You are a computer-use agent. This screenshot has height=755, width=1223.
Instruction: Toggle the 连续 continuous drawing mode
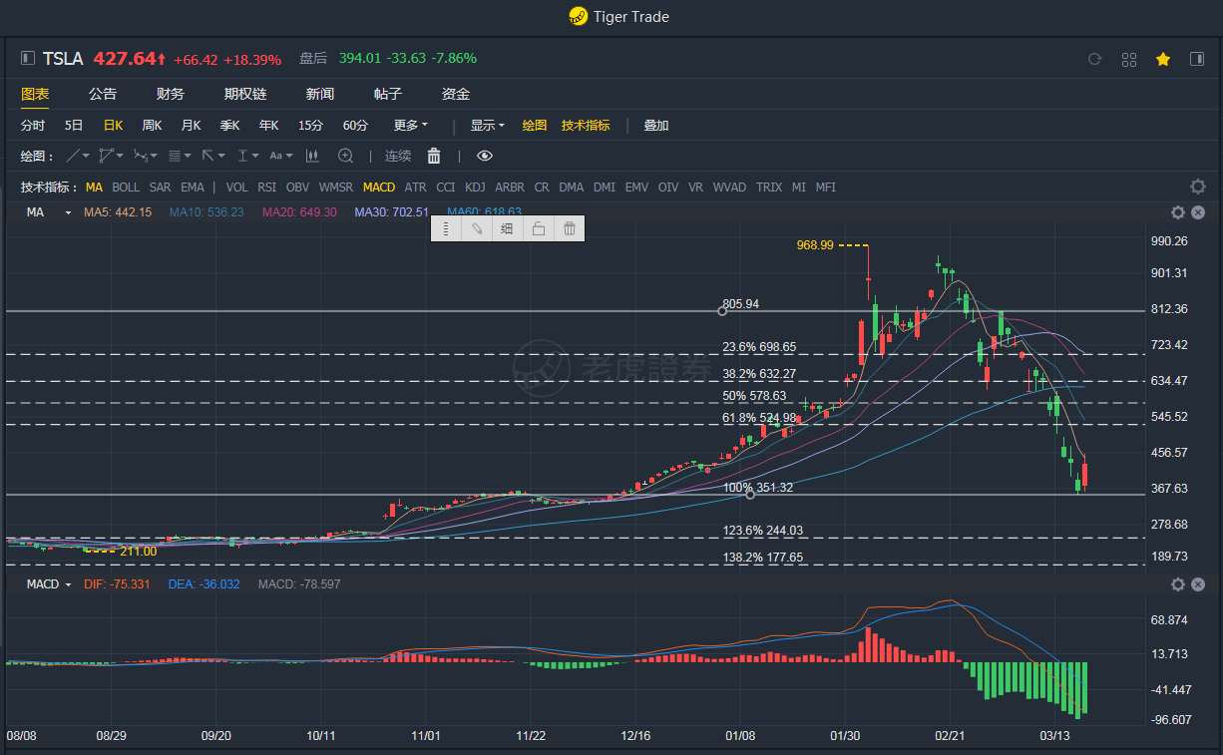point(398,156)
